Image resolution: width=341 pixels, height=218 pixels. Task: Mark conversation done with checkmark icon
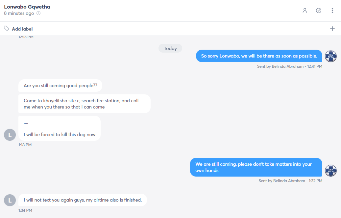tap(319, 11)
